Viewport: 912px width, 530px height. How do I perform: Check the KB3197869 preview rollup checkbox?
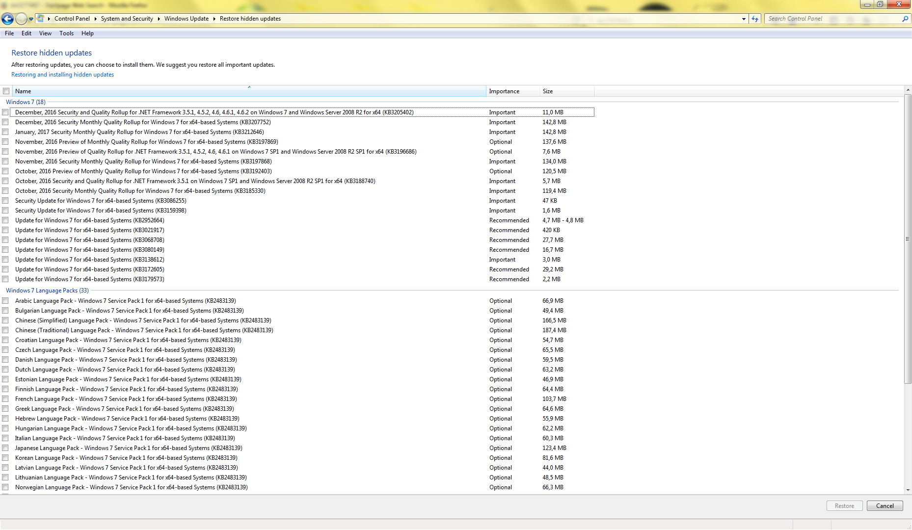point(5,142)
